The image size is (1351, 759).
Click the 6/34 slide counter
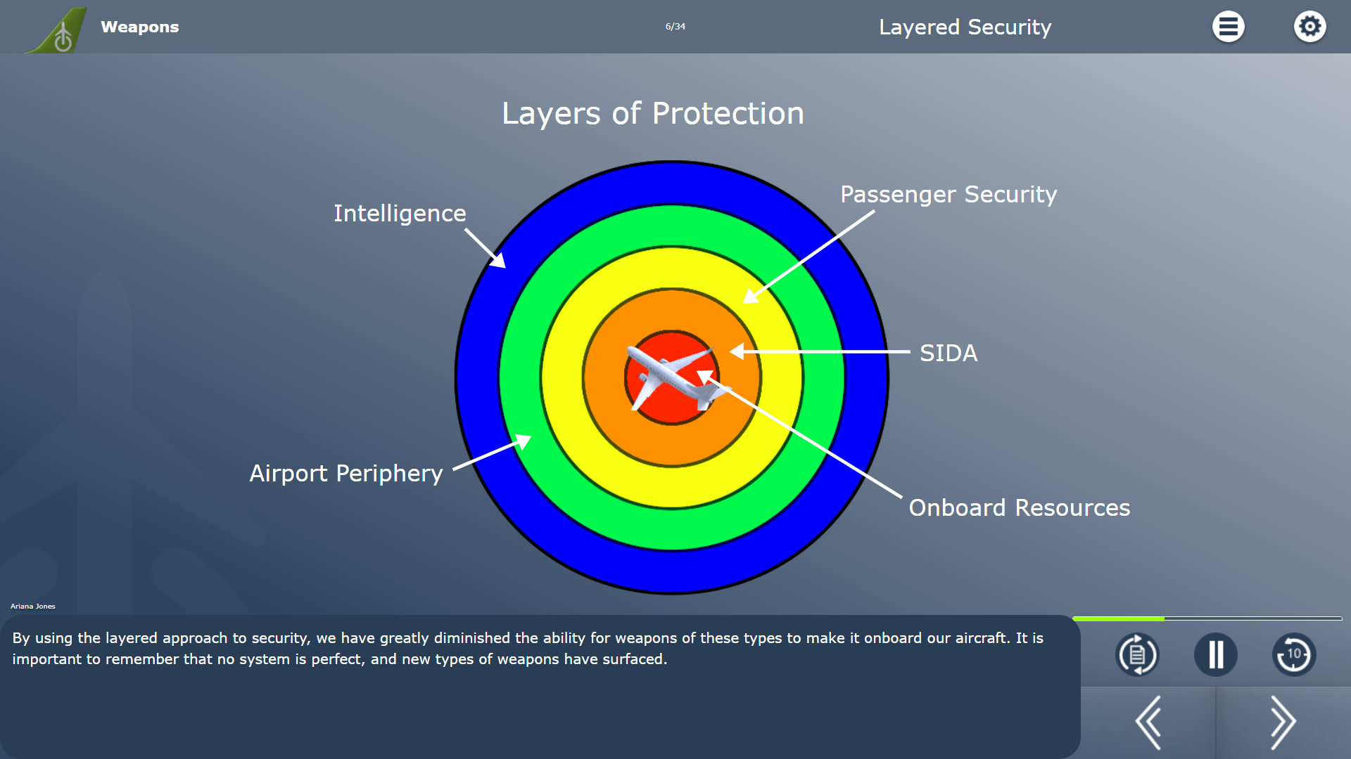point(675,27)
